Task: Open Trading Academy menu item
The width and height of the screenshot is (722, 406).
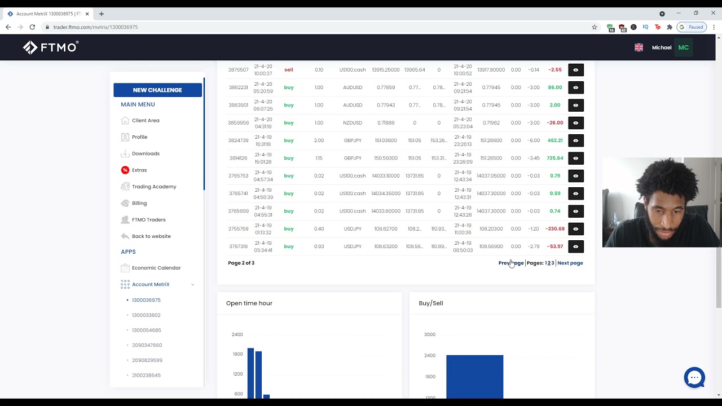Action: tap(154, 187)
